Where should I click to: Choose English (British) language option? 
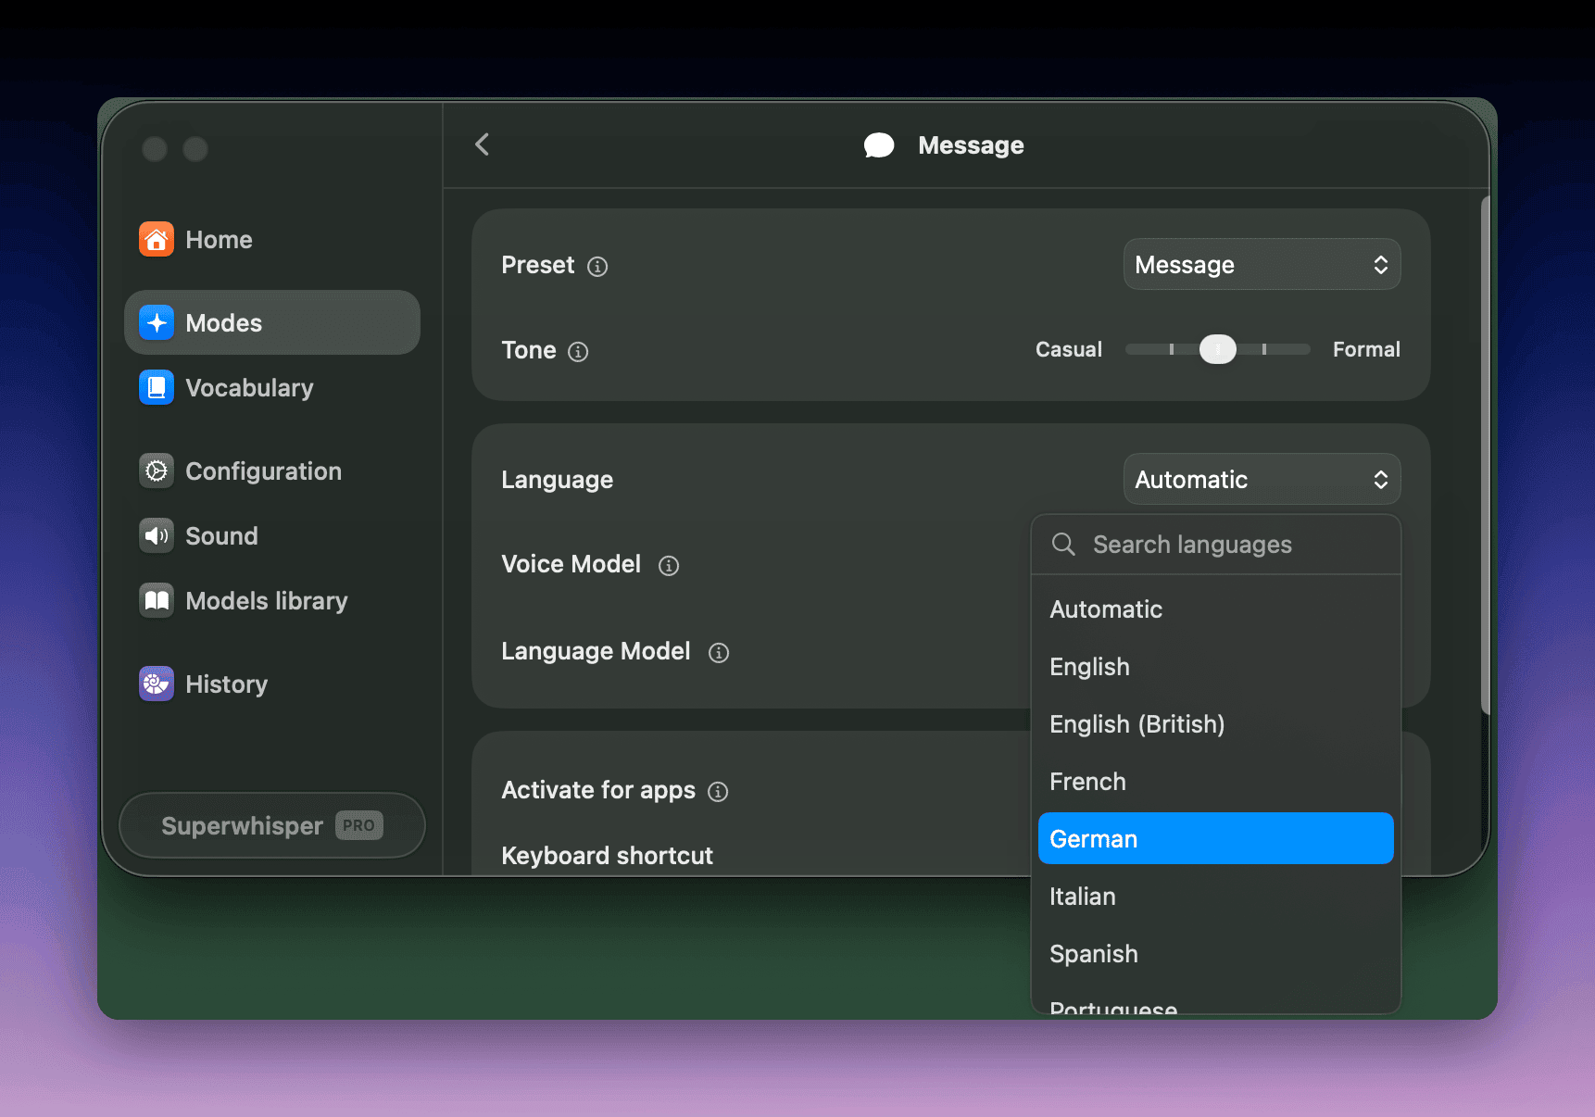click(x=1215, y=724)
